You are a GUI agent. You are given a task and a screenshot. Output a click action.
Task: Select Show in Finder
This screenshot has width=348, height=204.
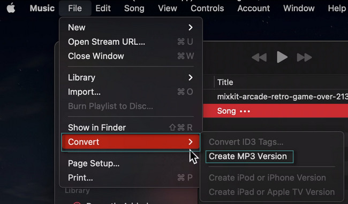[x=131, y=128]
